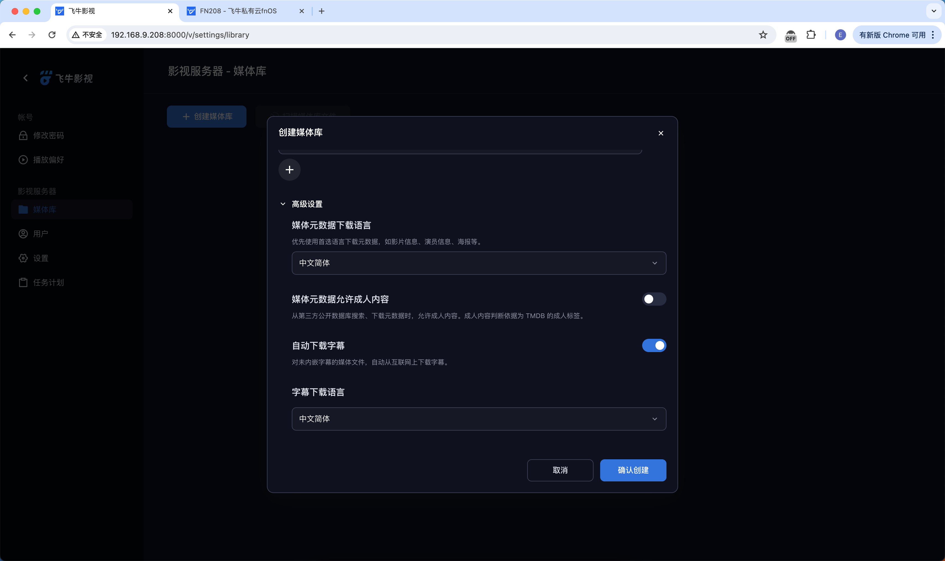Click the 确认创建 button
This screenshot has height=561, width=945.
pos(633,470)
